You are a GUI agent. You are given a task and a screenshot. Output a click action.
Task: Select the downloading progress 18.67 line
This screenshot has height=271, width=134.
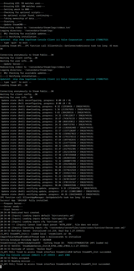47,119
